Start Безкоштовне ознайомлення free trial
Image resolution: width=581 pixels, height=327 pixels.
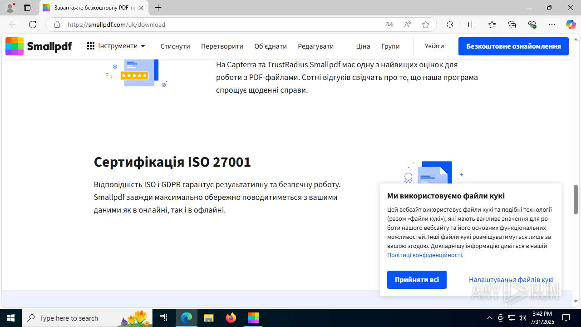click(513, 46)
